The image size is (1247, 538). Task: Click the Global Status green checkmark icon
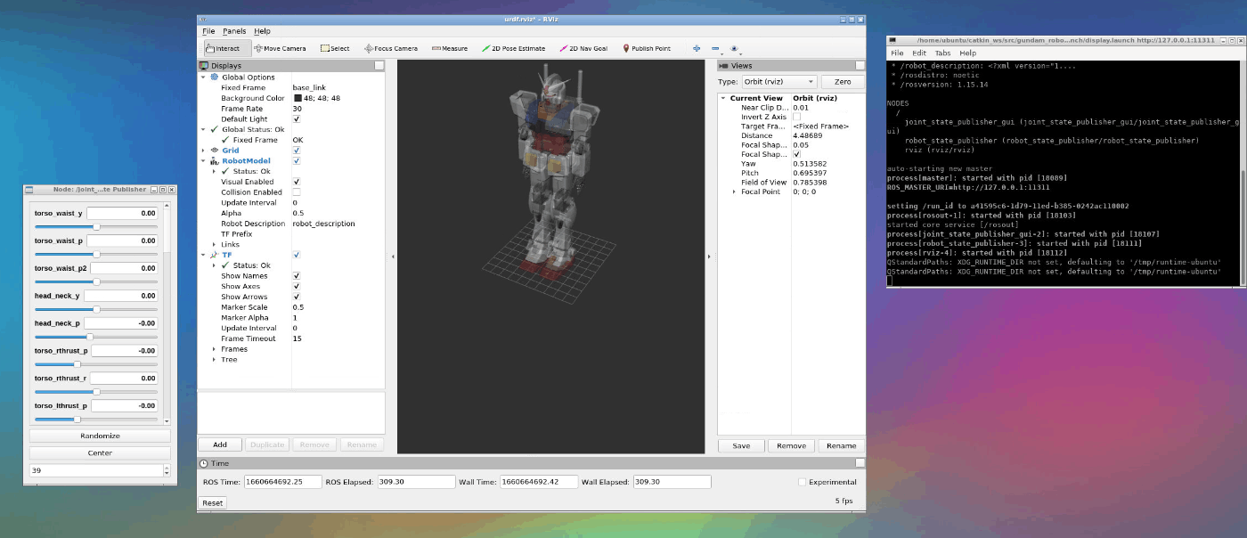point(214,129)
